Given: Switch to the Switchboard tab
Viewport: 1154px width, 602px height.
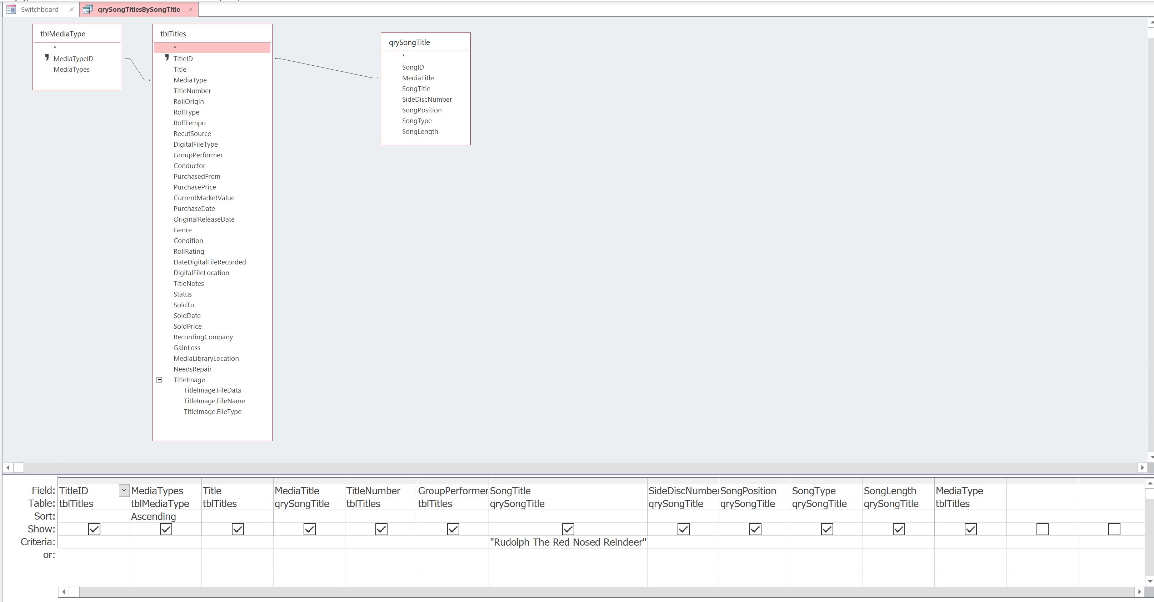Looking at the screenshot, I should point(39,9).
